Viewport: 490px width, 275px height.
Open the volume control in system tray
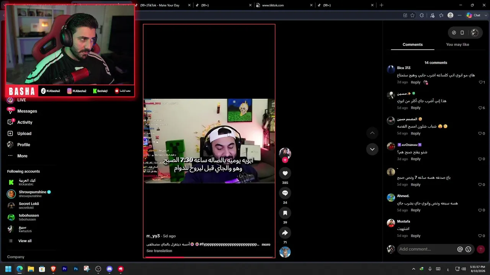click(464, 269)
